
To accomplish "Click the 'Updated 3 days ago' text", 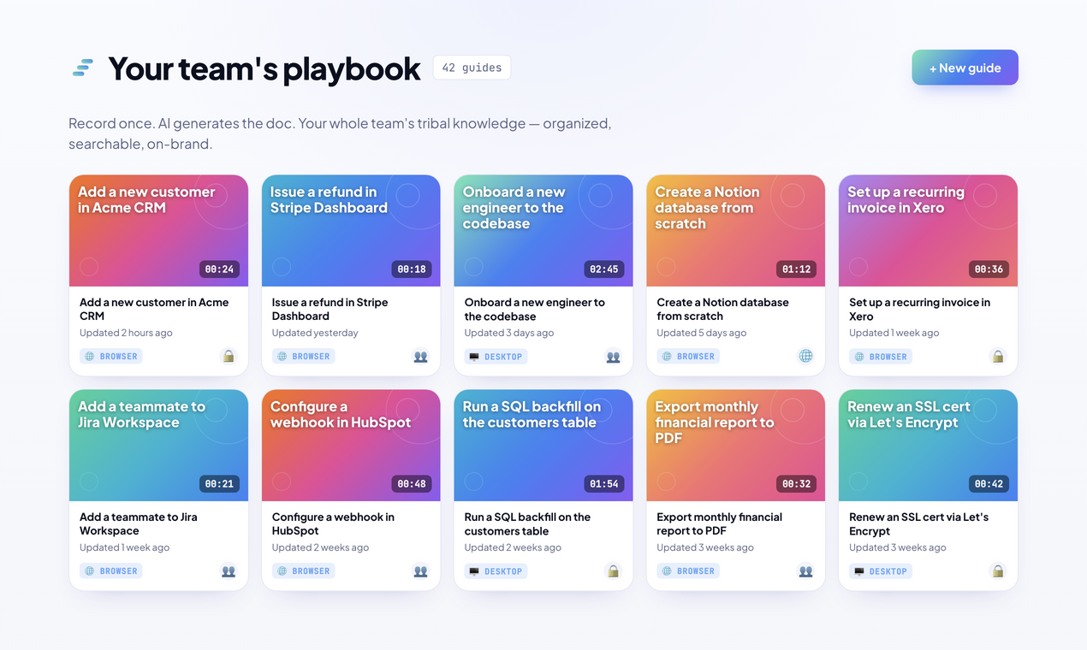I will pyautogui.click(x=509, y=333).
